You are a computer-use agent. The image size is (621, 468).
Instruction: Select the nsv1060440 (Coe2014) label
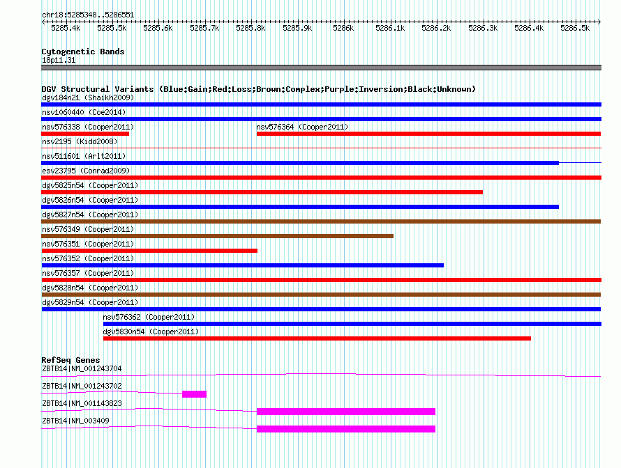click(x=84, y=112)
